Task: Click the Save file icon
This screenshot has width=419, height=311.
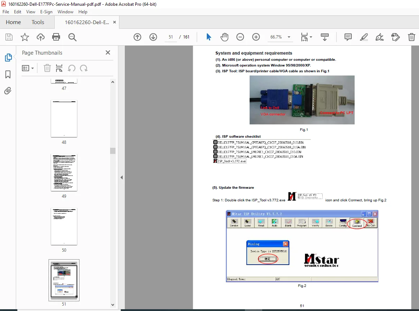Action: point(9,37)
